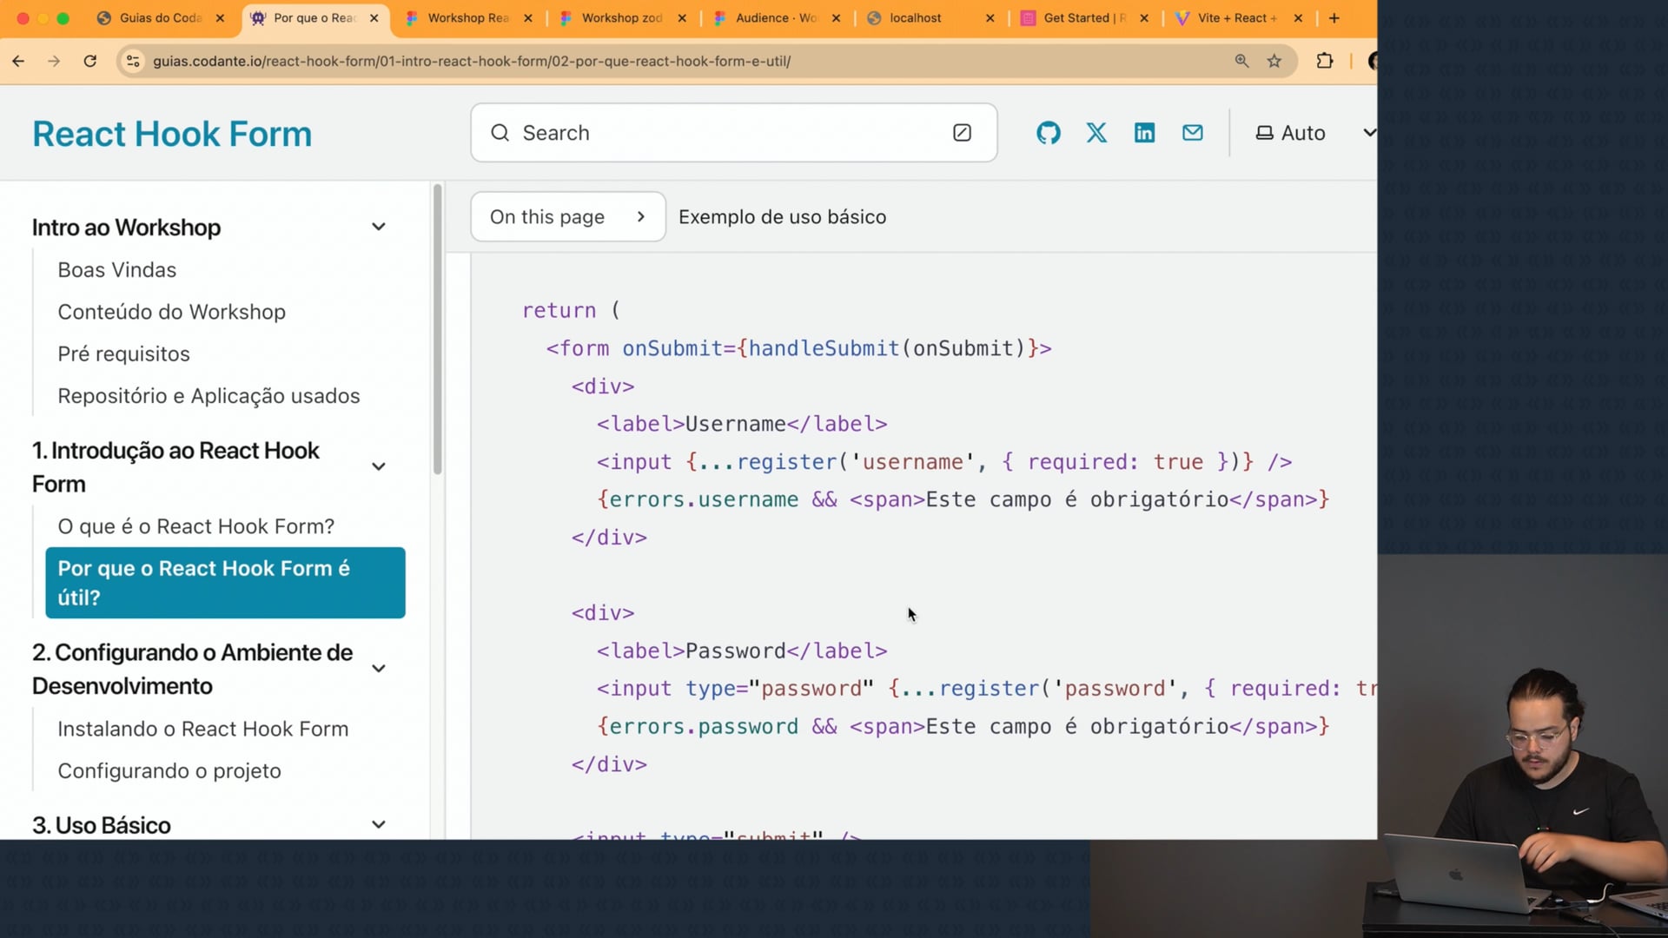
Task: Switch to the Vite + React tab
Action: (1237, 18)
